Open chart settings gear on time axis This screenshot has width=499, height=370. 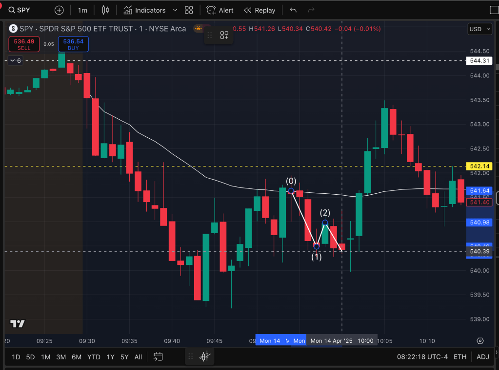click(480, 341)
